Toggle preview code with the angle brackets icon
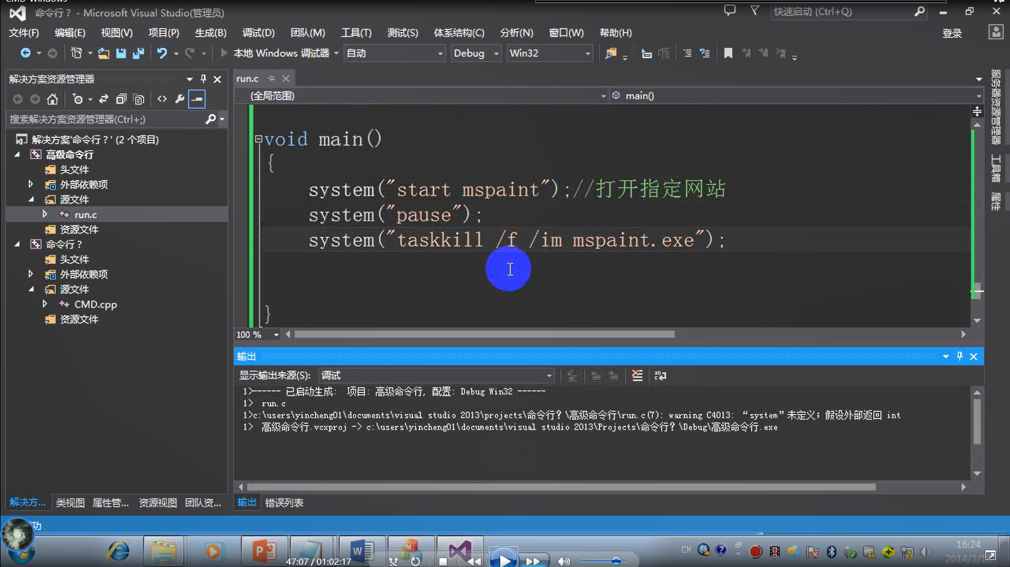The height and width of the screenshot is (567, 1010). 162,100
